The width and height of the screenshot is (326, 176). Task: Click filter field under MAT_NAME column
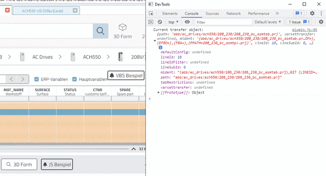14,99
